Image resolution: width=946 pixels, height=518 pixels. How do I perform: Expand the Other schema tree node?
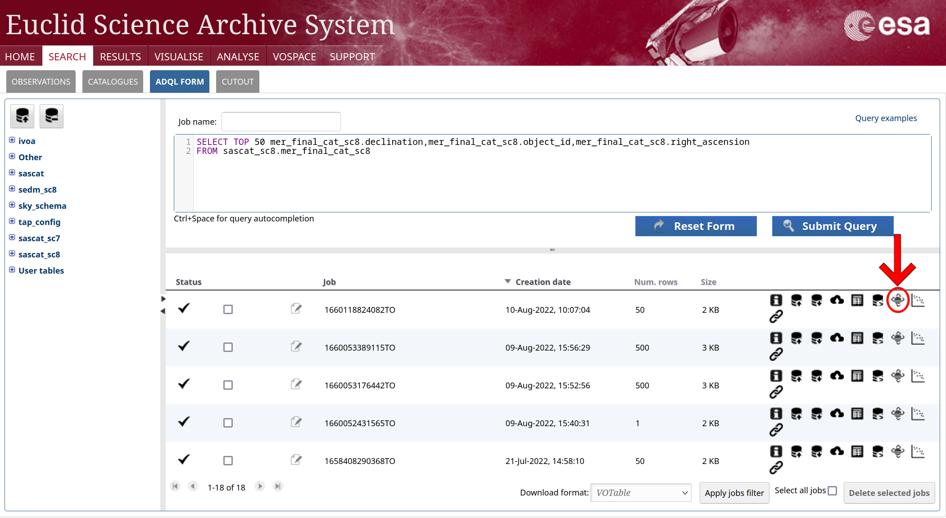coord(12,156)
